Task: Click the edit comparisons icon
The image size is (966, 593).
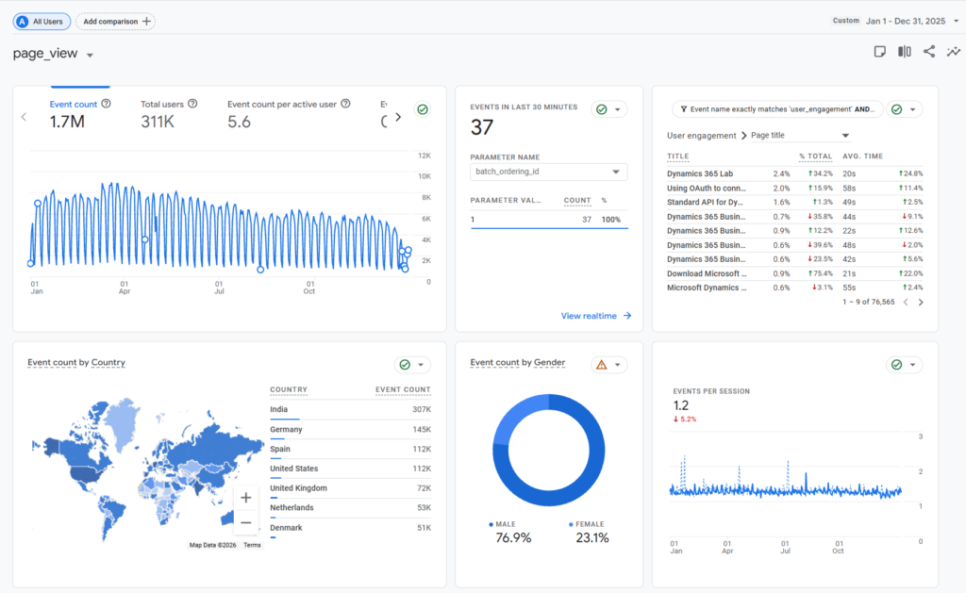Action: [x=905, y=52]
